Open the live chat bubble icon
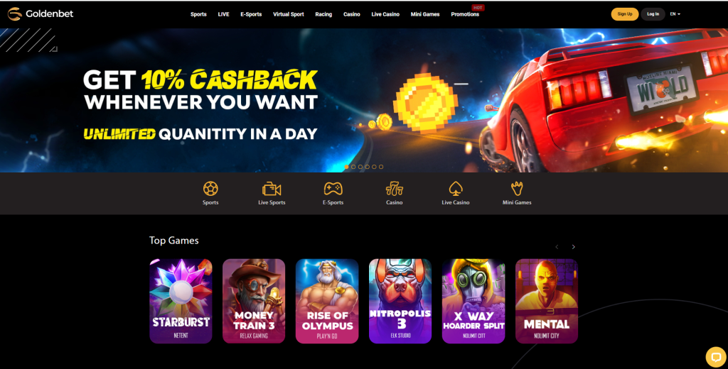Viewport: 728px width, 369px height. click(715, 357)
